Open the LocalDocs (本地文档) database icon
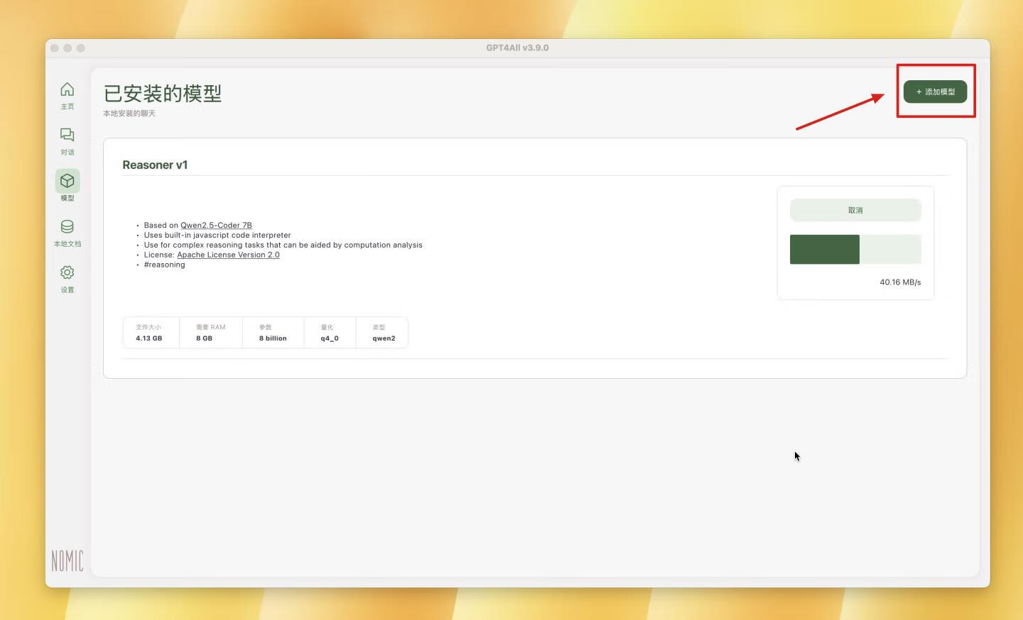Image resolution: width=1023 pixels, height=620 pixels. 67,226
